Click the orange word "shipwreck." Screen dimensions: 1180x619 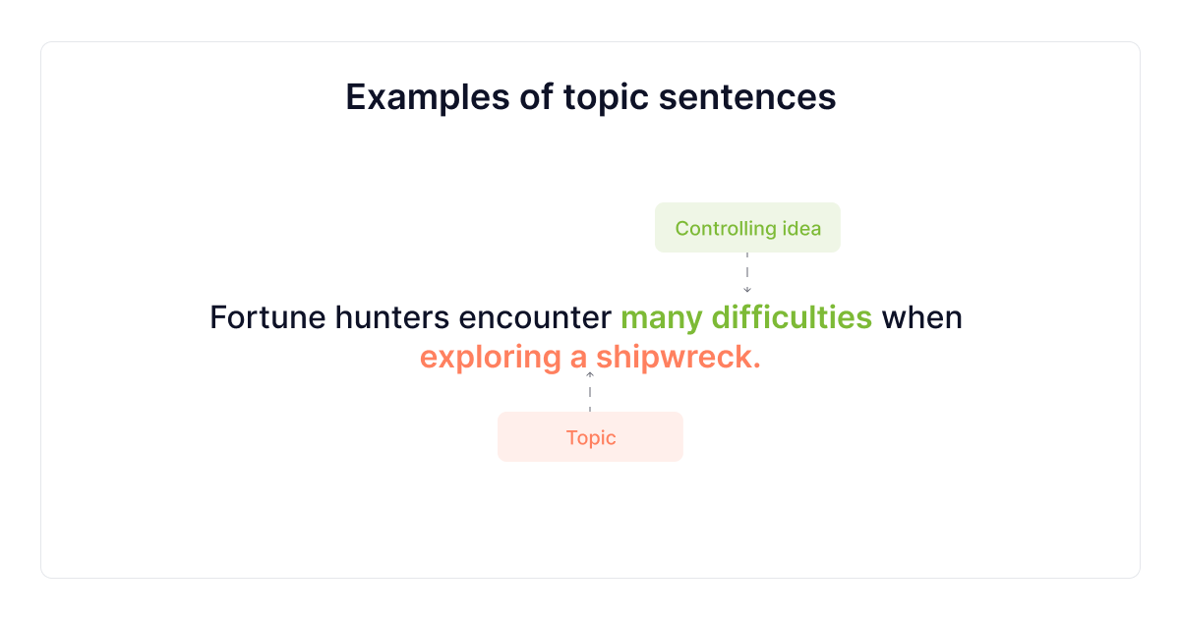coord(678,358)
